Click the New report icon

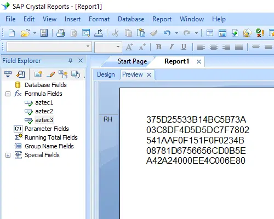(x=12, y=33)
